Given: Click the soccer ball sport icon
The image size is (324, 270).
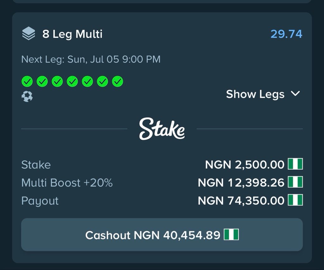Looking at the screenshot, I should point(27,97).
